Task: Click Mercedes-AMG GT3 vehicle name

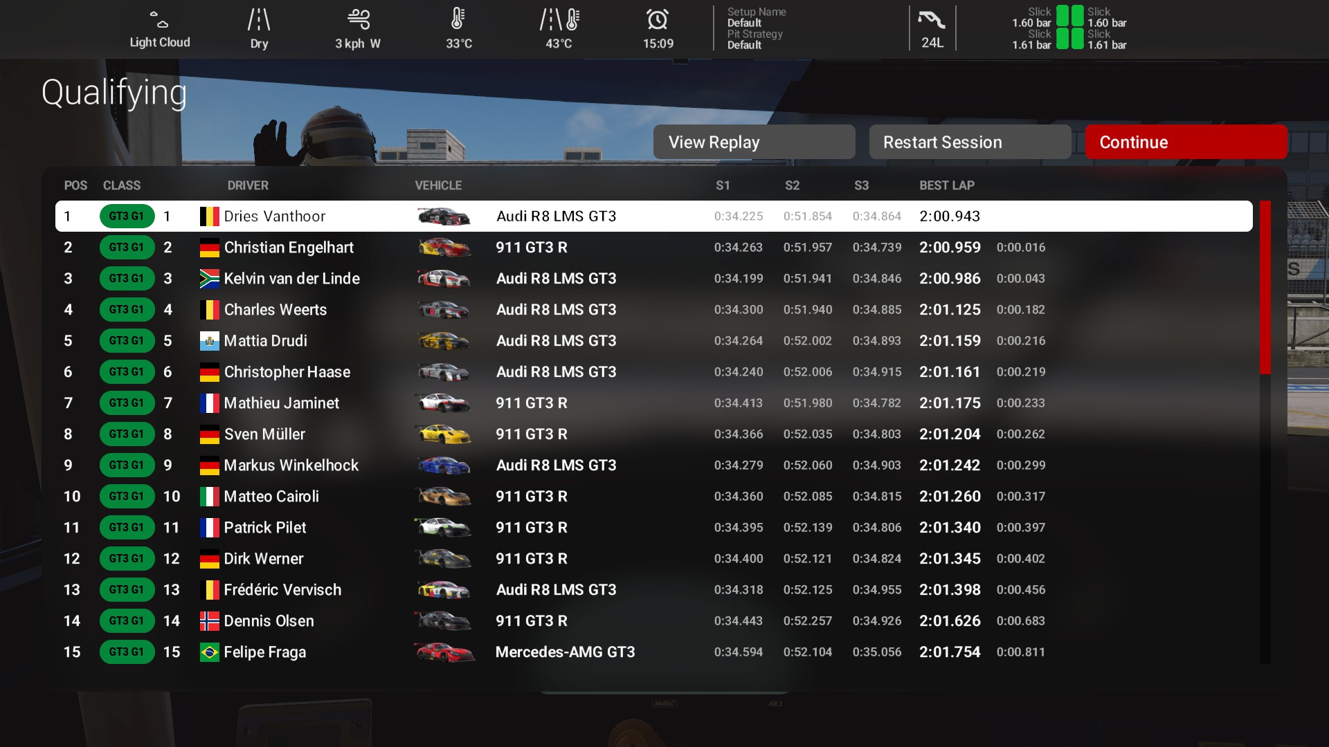Action: [565, 652]
